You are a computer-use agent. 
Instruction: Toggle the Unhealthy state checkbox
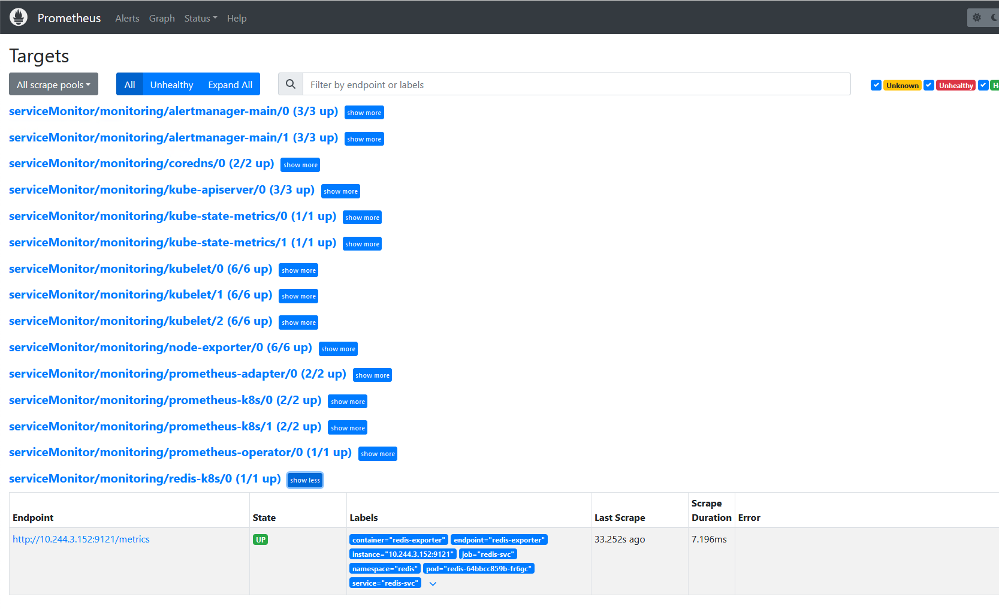click(x=929, y=85)
